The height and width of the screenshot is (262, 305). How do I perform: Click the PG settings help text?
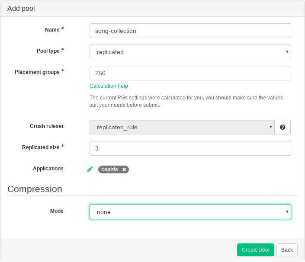click(x=186, y=101)
